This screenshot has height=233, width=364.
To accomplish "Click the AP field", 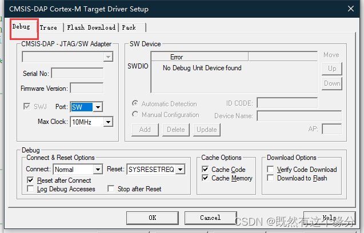I will click(x=332, y=129).
